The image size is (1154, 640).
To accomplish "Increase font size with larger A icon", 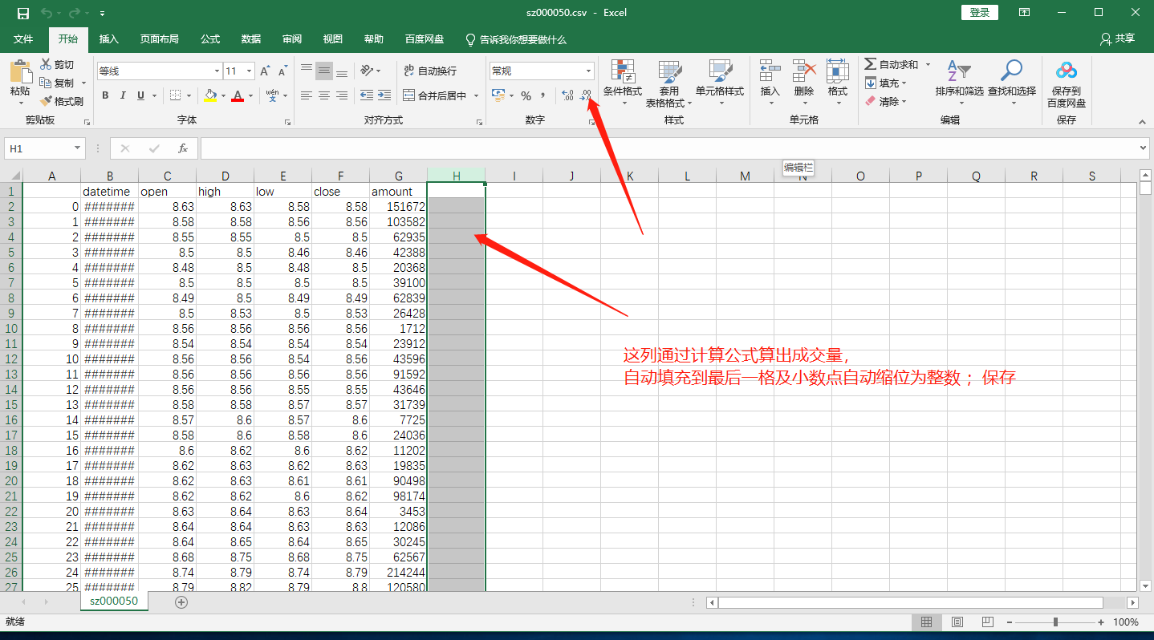I will coord(265,71).
